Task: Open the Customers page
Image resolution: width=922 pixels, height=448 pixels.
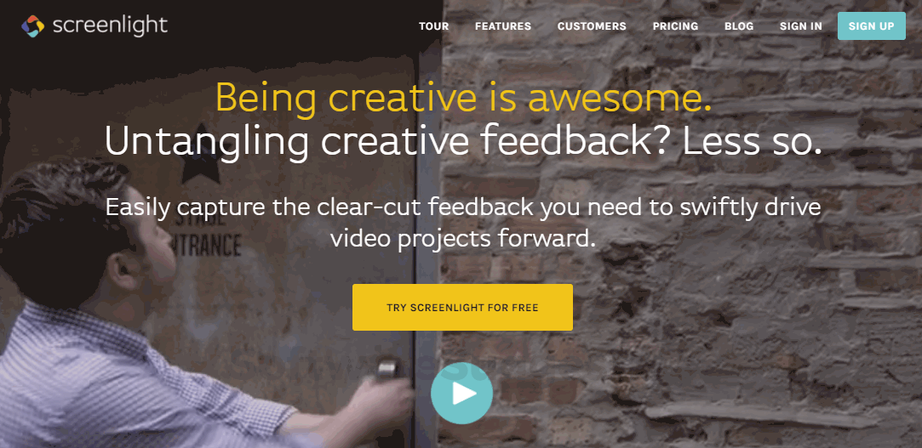Action: click(x=592, y=26)
